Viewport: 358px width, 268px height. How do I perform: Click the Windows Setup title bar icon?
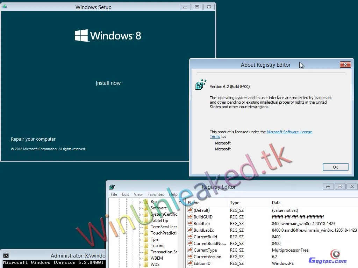tap(5, 7)
